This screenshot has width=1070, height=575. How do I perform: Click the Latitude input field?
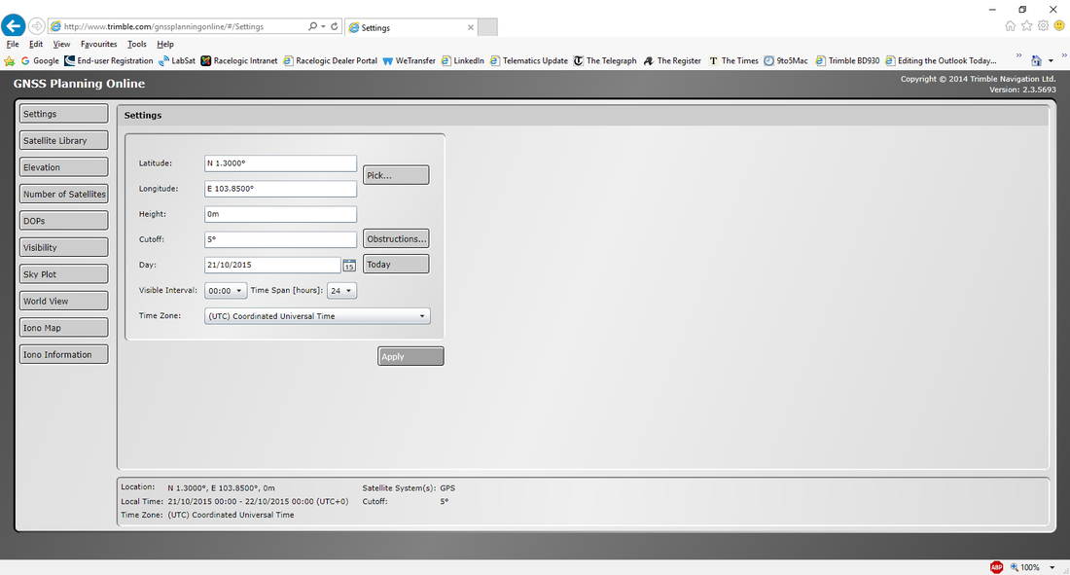pos(281,163)
